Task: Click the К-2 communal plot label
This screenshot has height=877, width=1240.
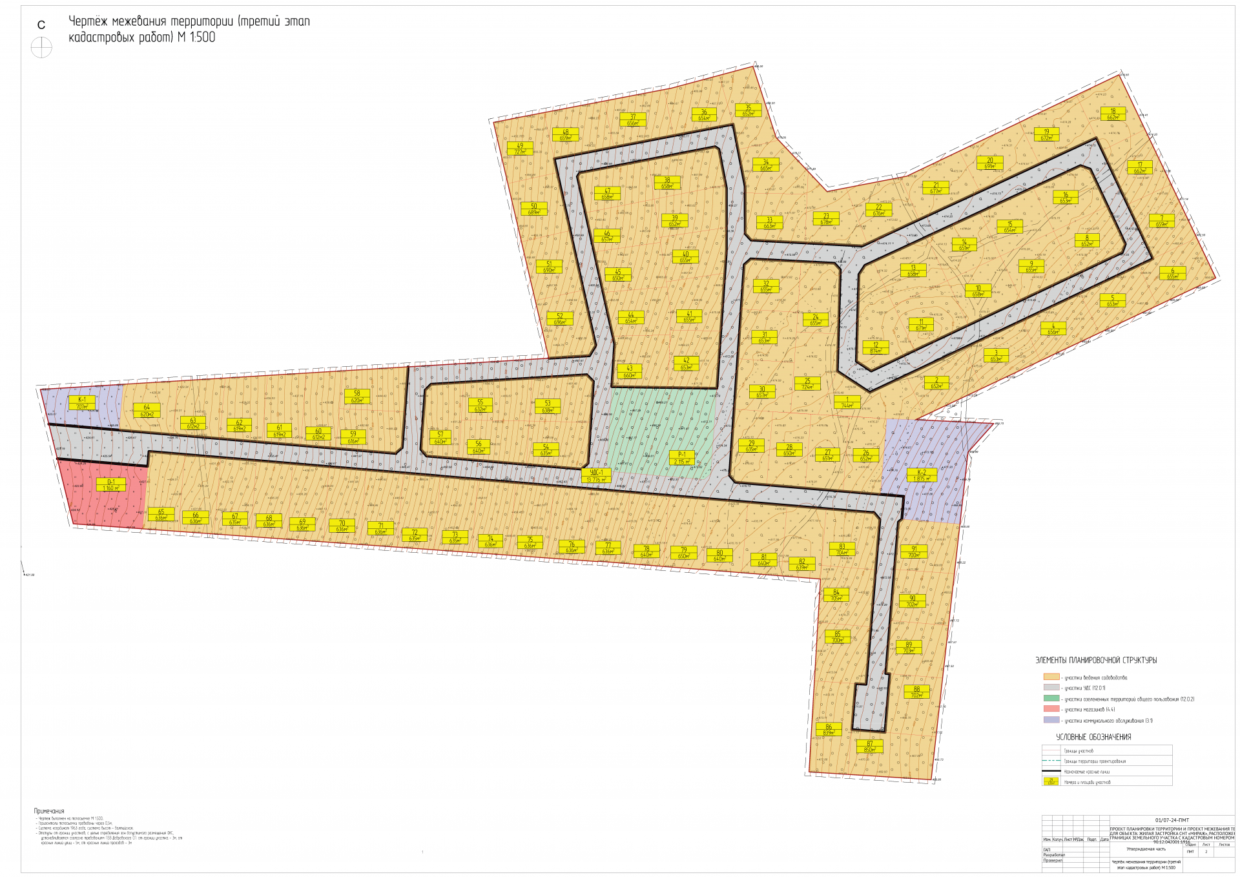Action: tap(921, 475)
